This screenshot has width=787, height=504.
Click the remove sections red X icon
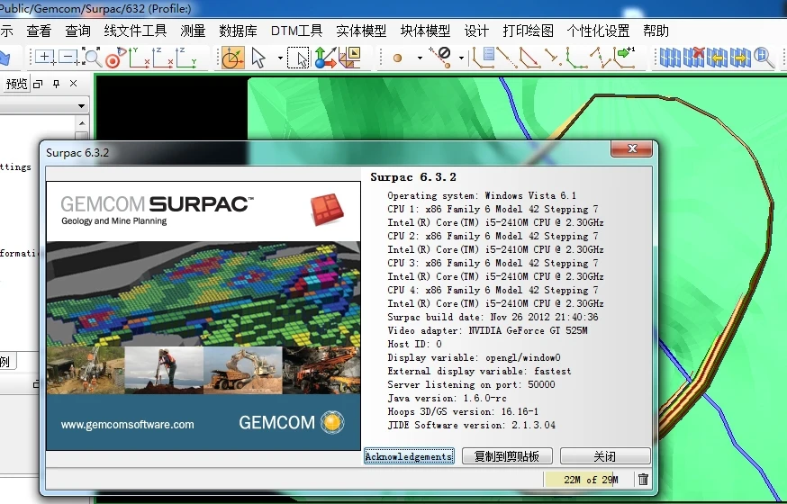coord(693,58)
